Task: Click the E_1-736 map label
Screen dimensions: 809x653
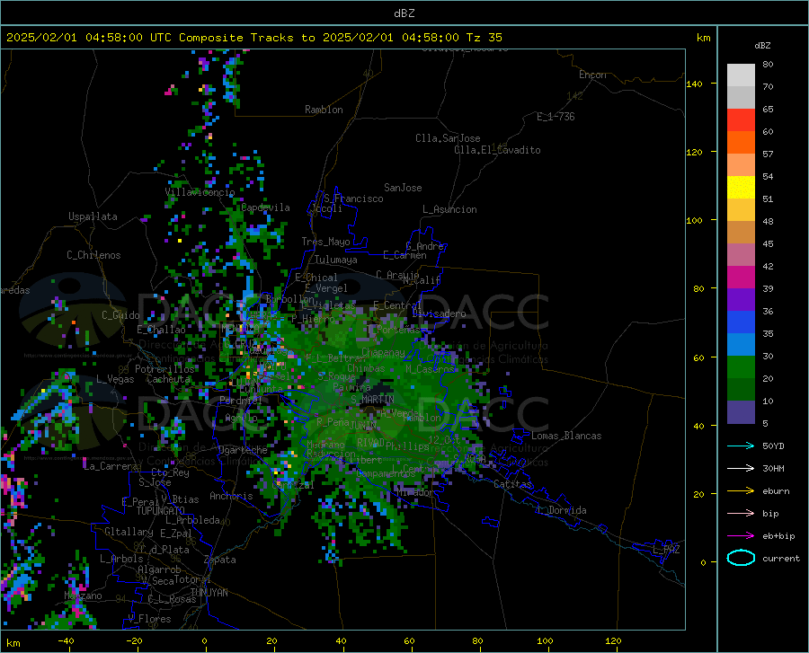Action: (556, 117)
